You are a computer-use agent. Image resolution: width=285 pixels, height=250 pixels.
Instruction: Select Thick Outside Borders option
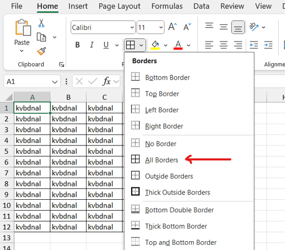[189, 192]
